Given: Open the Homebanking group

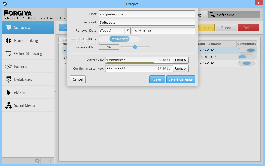Looking at the screenshot, I should (x=28, y=41).
